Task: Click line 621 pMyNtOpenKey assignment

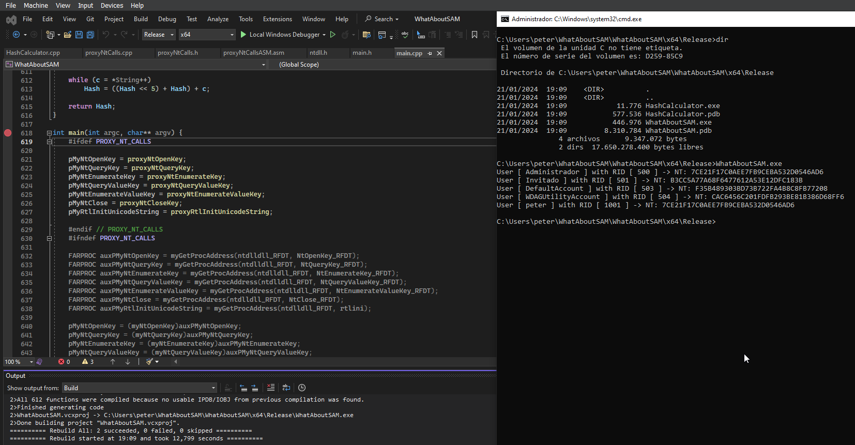Action: tap(127, 159)
